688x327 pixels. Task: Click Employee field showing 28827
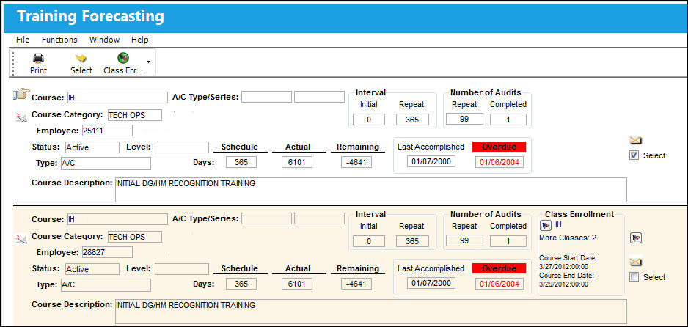click(x=106, y=252)
